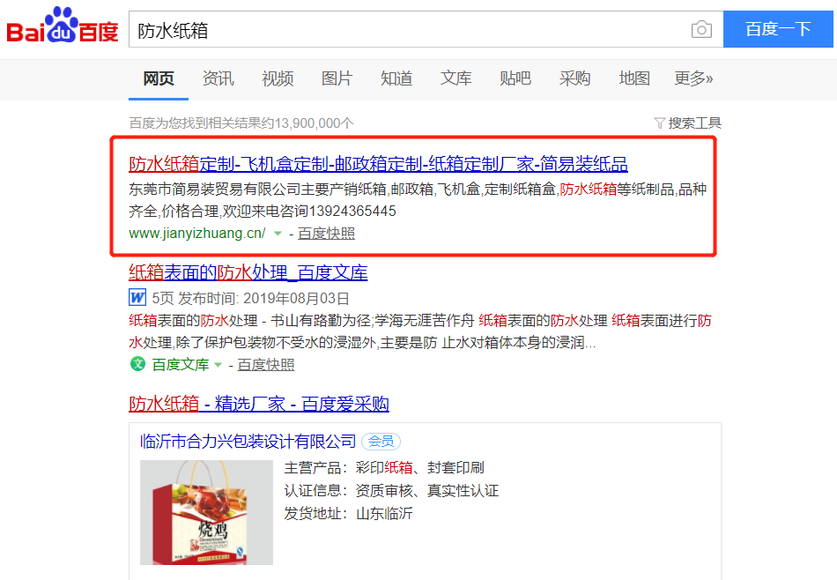
Task: Expand dropdown arrow beside 百度文库 source
Action: [x=218, y=365]
